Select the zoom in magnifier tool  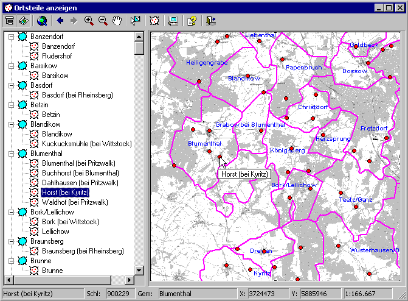click(89, 21)
